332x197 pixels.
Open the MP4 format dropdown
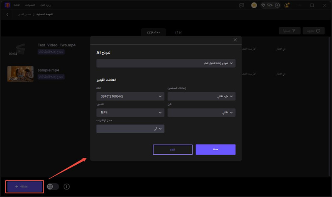coord(130,113)
